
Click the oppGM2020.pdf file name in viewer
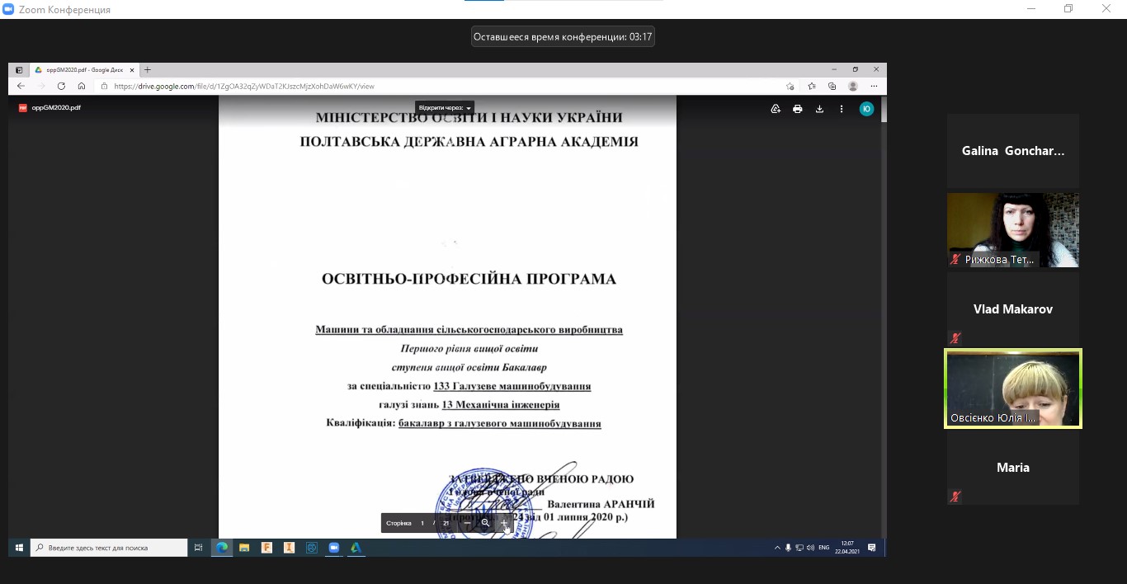click(x=56, y=108)
